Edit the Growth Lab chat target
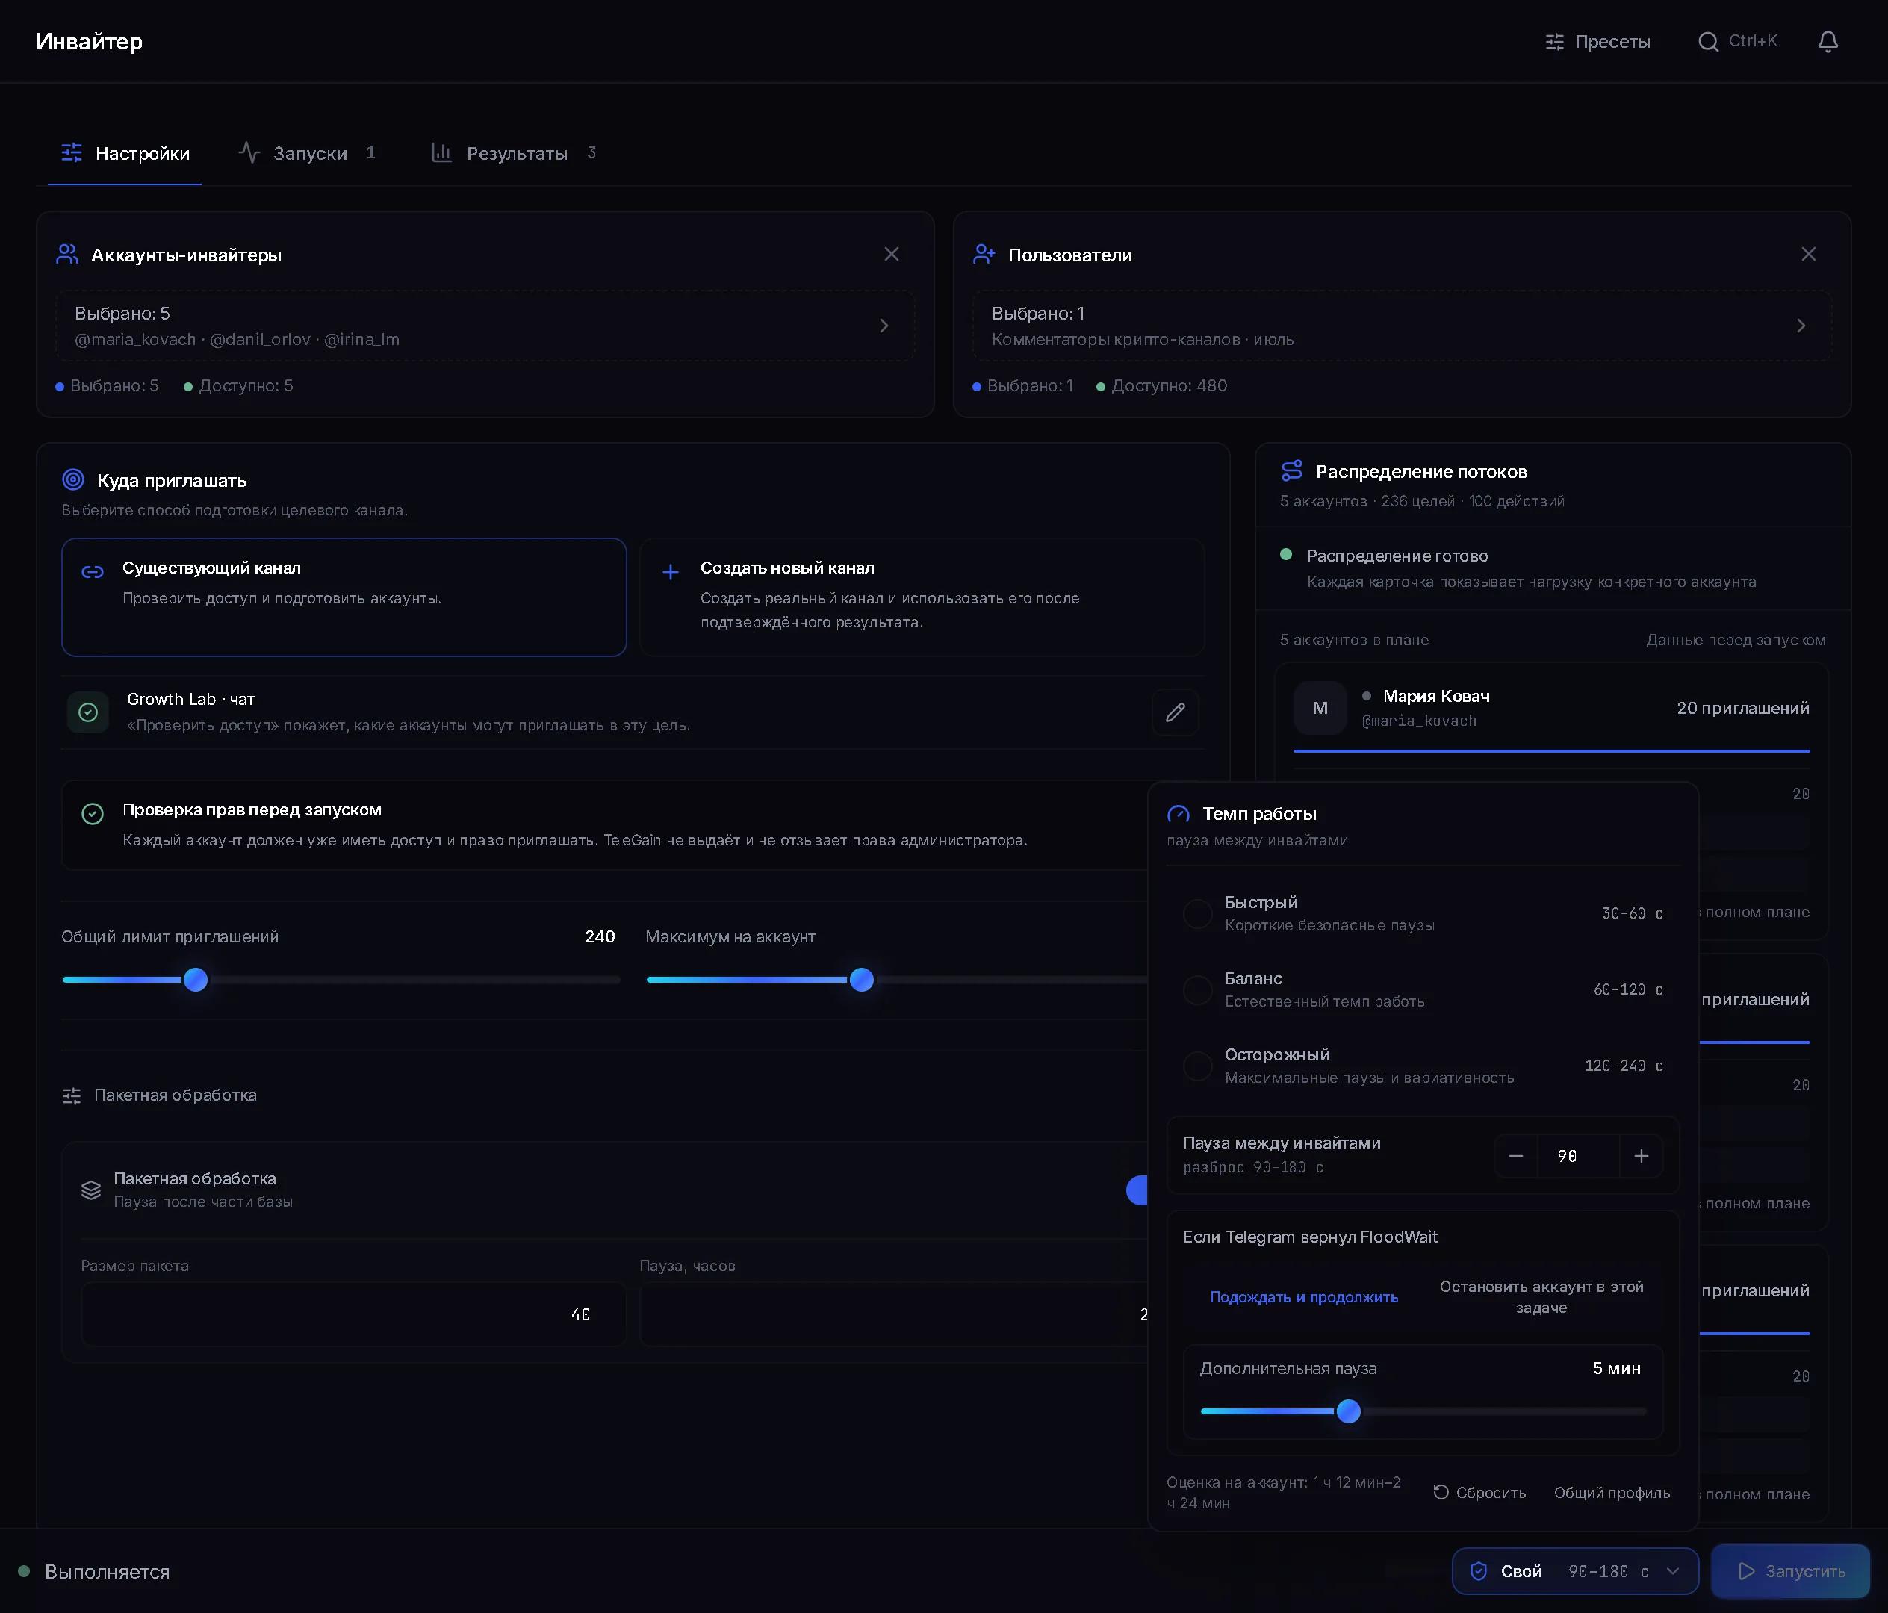1888x1613 pixels. (x=1175, y=712)
